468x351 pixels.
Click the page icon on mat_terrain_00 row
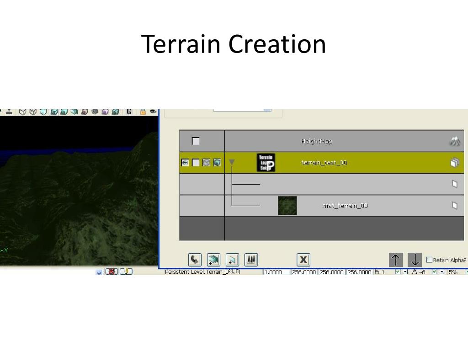455,206
